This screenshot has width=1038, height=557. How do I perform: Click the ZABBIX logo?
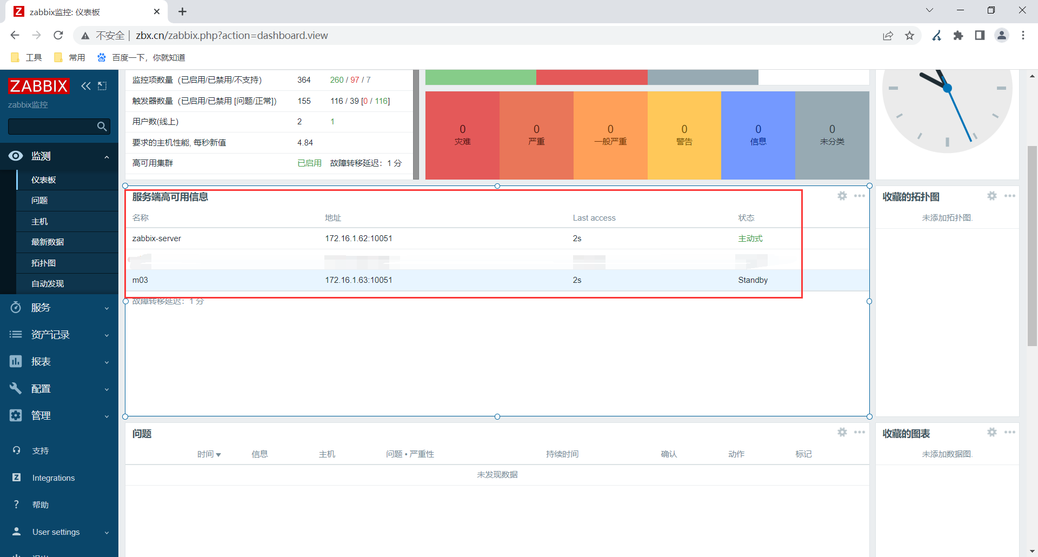click(39, 86)
